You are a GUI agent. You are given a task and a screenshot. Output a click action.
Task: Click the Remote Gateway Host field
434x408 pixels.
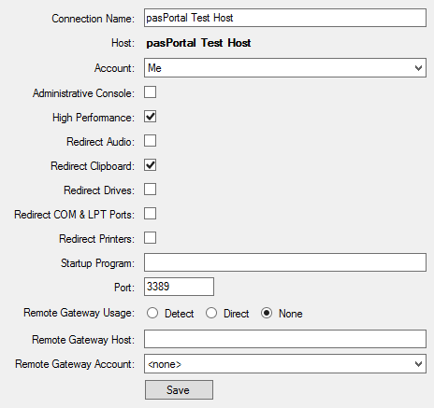[285, 339]
